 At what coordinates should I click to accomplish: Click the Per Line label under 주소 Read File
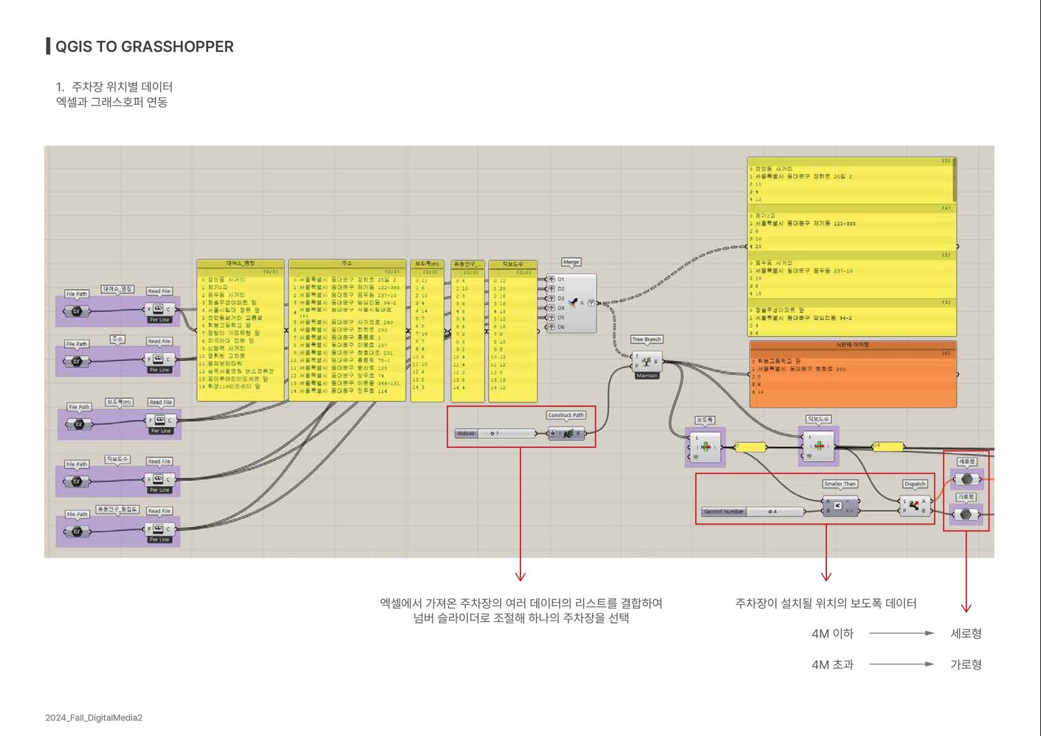tap(159, 370)
